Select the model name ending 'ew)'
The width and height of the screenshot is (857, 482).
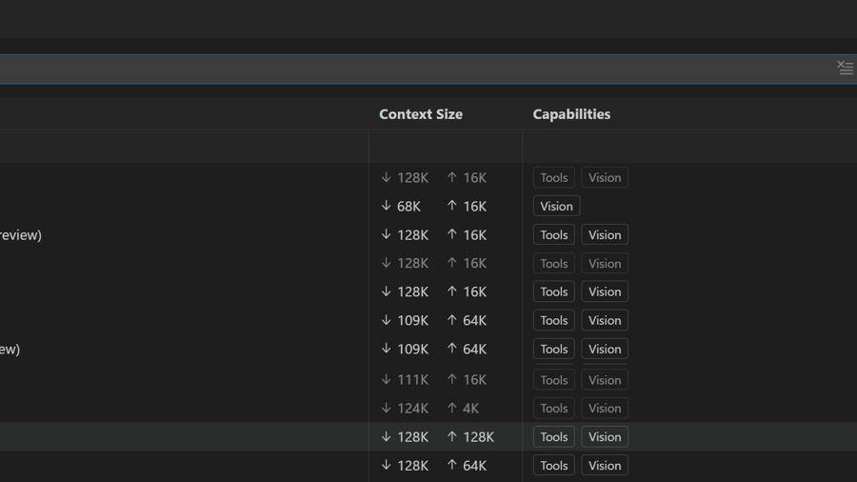(x=10, y=350)
